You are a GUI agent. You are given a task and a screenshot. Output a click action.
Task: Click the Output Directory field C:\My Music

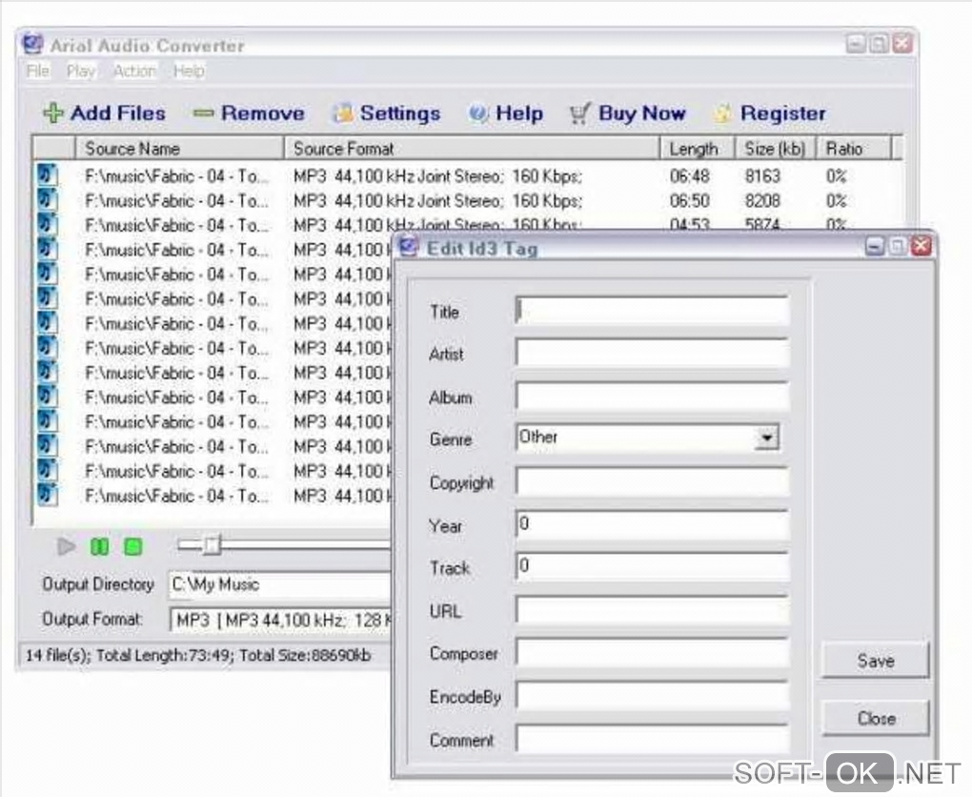(279, 584)
